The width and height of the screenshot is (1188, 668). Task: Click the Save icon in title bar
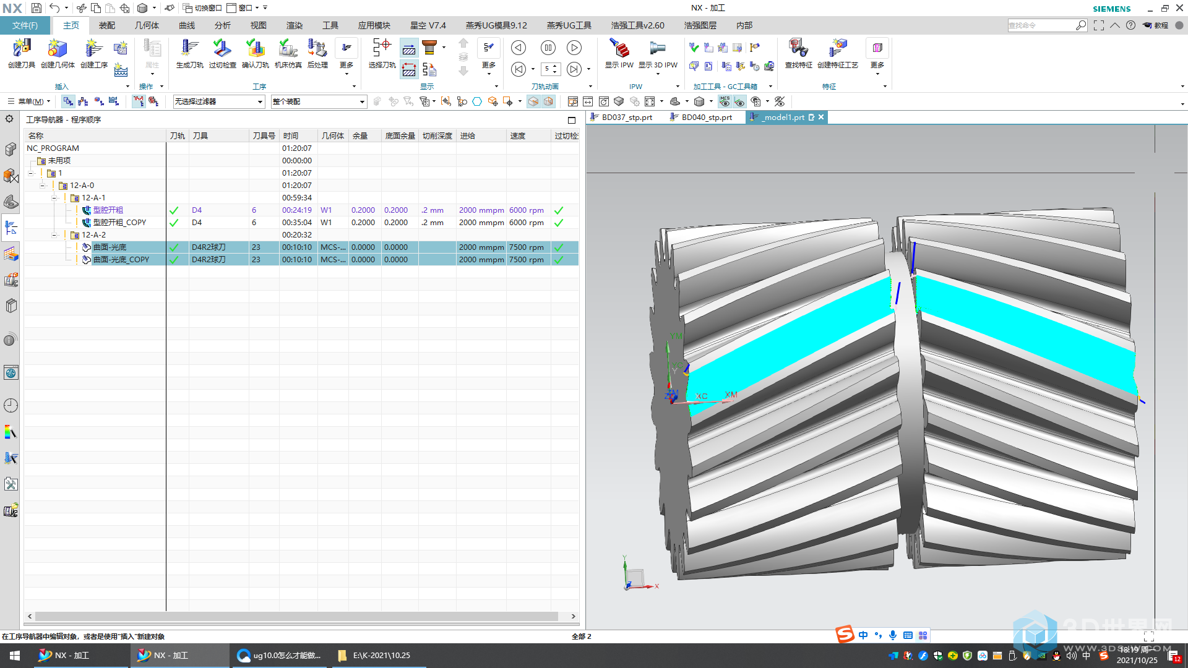[36, 8]
